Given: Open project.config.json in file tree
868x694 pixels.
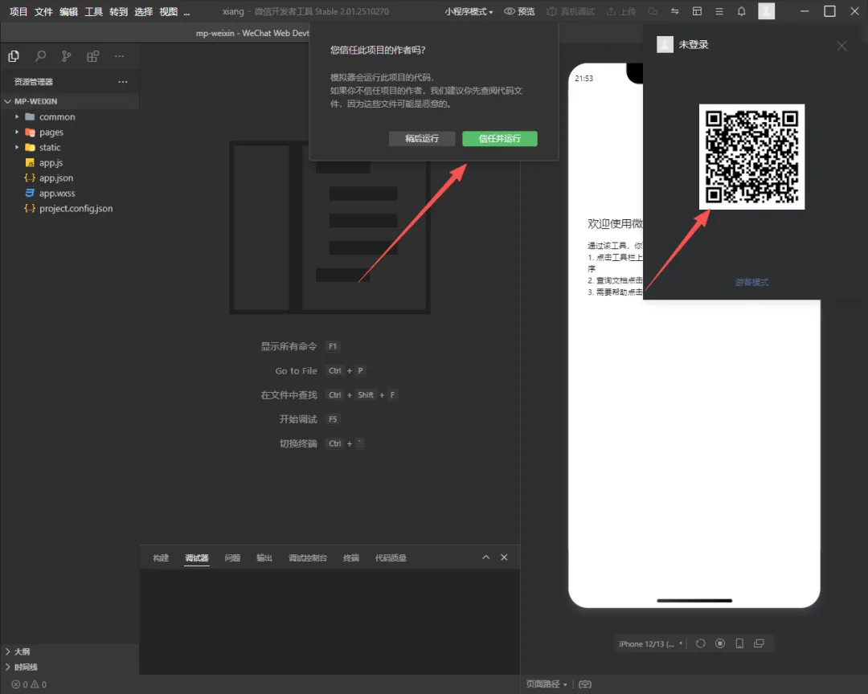Looking at the screenshot, I should coord(76,209).
